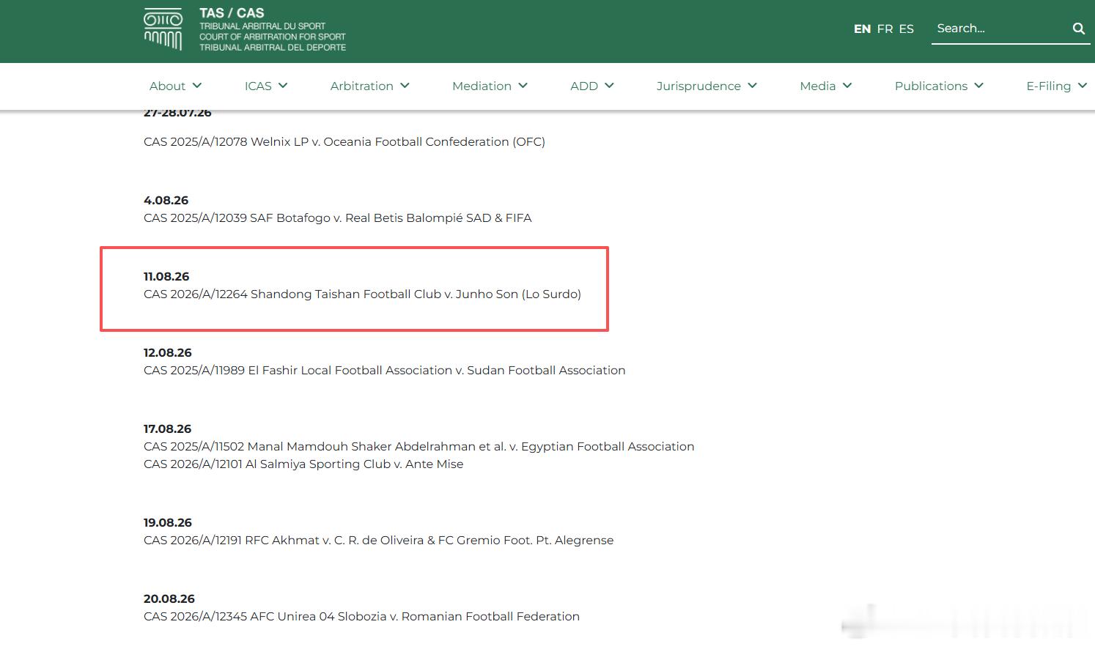Click the chevron next to Arbitration

coord(405,86)
